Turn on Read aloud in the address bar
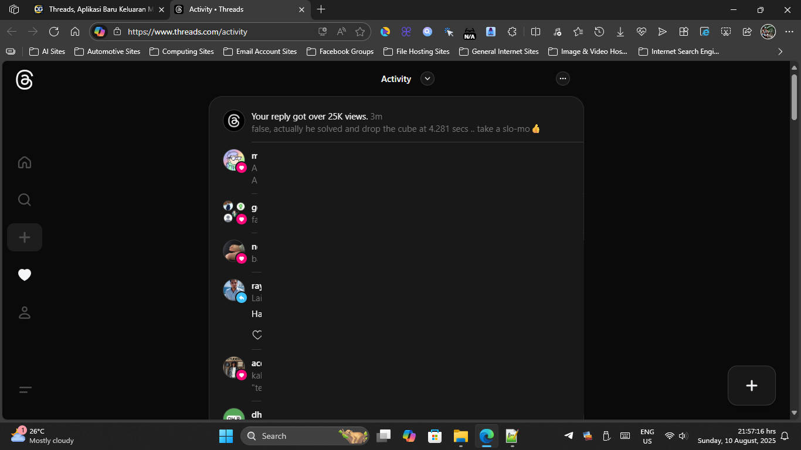Image resolution: width=801 pixels, height=450 pixels. pos(341,32)
